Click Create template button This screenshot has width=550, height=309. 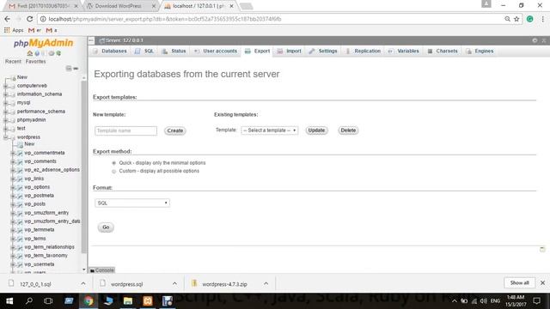175,130
